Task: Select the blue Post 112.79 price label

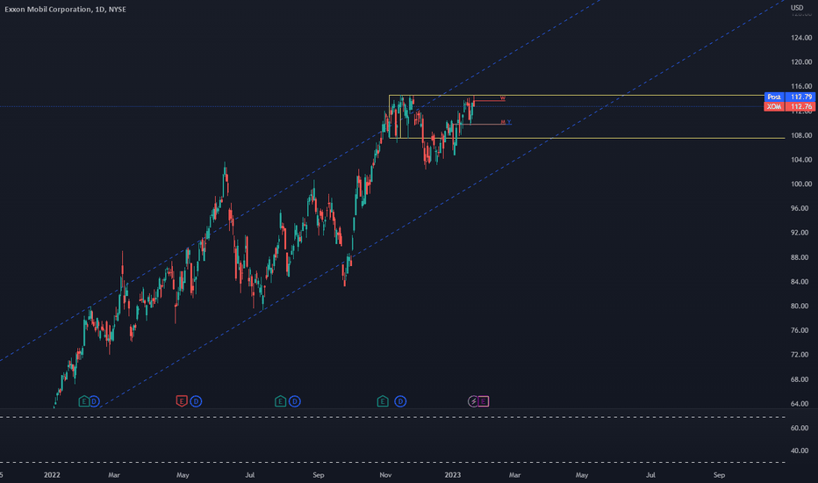Action: 789,97
